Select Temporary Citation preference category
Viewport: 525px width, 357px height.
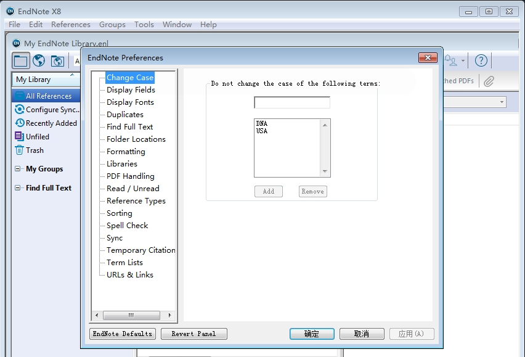tap(141, 250)
